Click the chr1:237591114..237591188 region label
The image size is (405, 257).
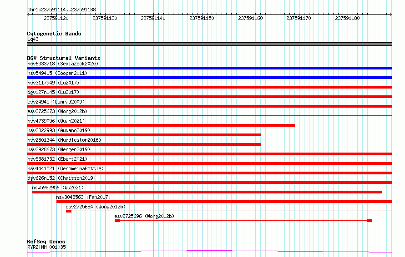[x=61, y=10]
